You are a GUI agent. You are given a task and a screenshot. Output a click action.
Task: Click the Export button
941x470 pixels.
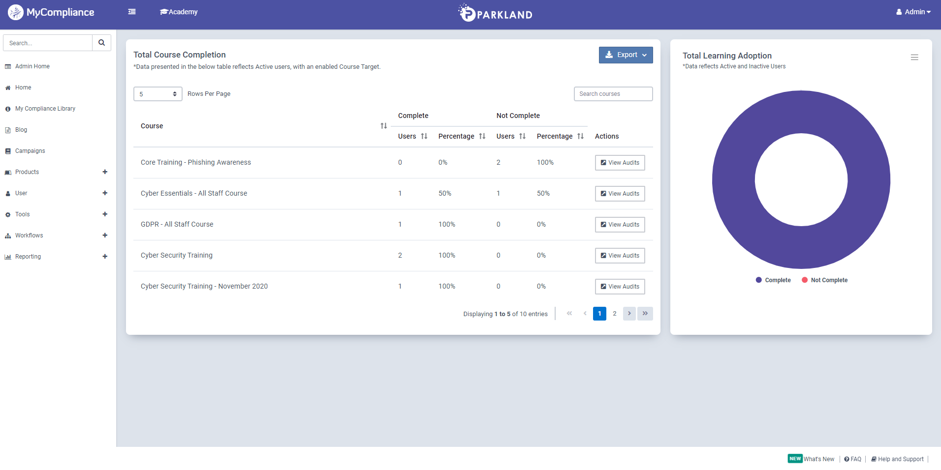[x=626, y=55]
